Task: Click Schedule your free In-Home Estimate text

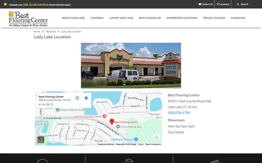Action: coord(40,5)
